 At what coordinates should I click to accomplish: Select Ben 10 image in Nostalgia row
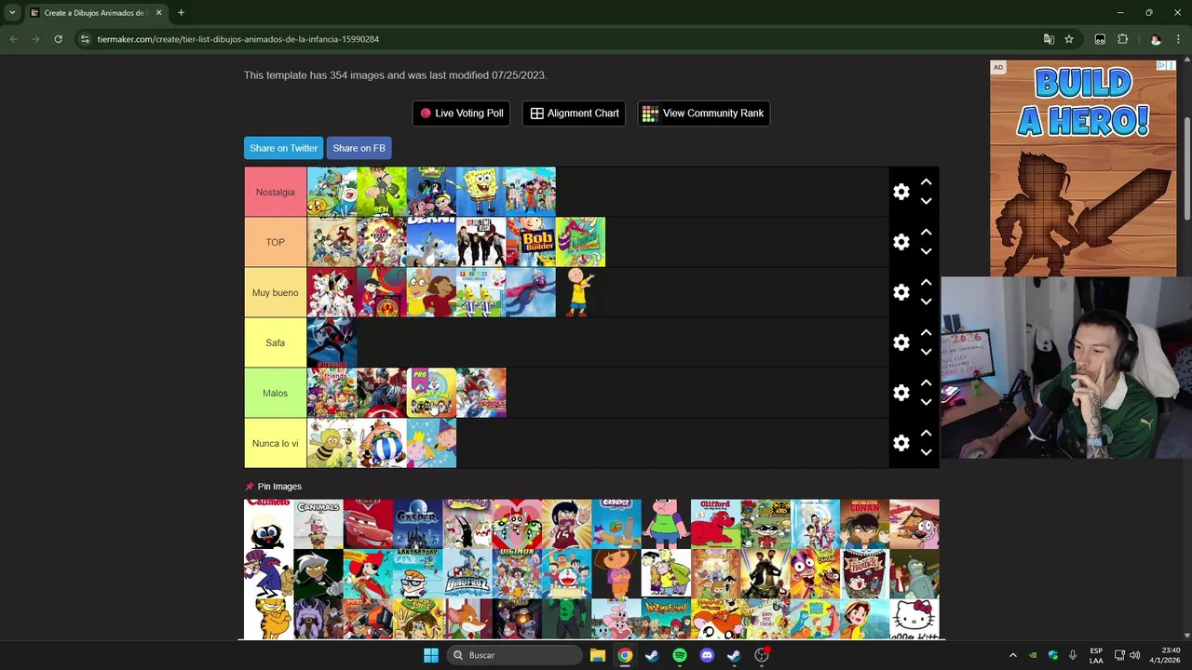pyautogui.click(x=382, y=192)
